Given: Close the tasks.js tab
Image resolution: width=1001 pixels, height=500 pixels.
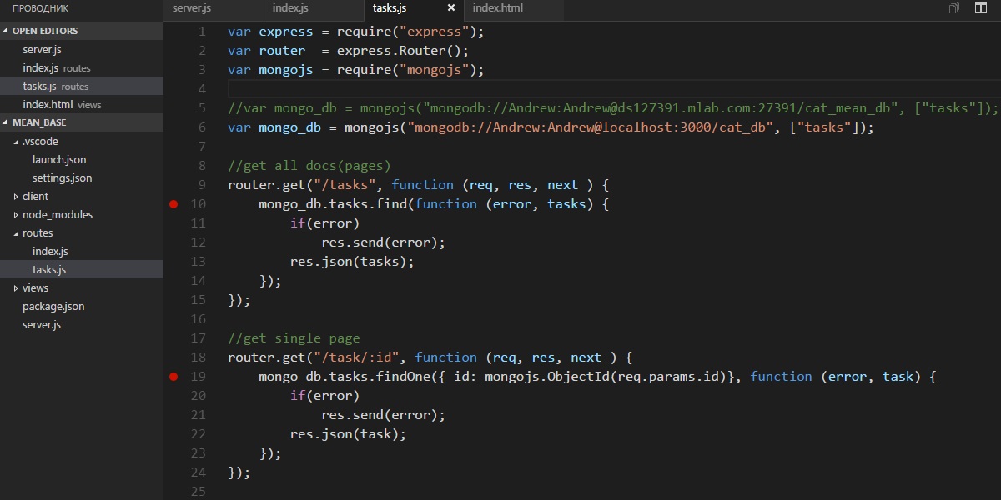Looking at the screenshot, I should [450, 8].
